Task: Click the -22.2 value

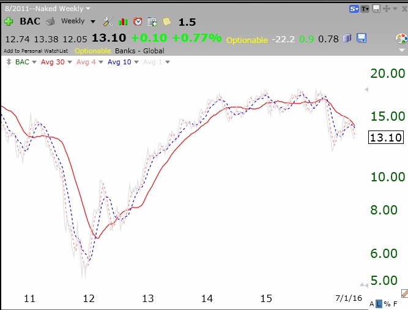Action: [283, 39]
